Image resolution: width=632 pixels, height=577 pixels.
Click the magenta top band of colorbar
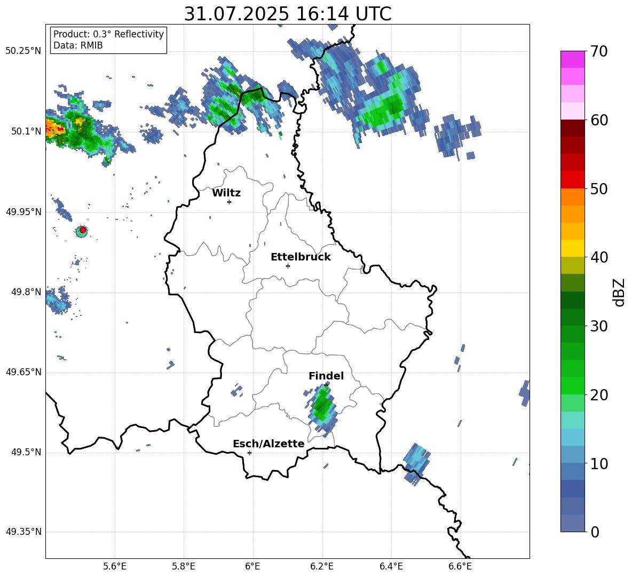tap(573, 59)
